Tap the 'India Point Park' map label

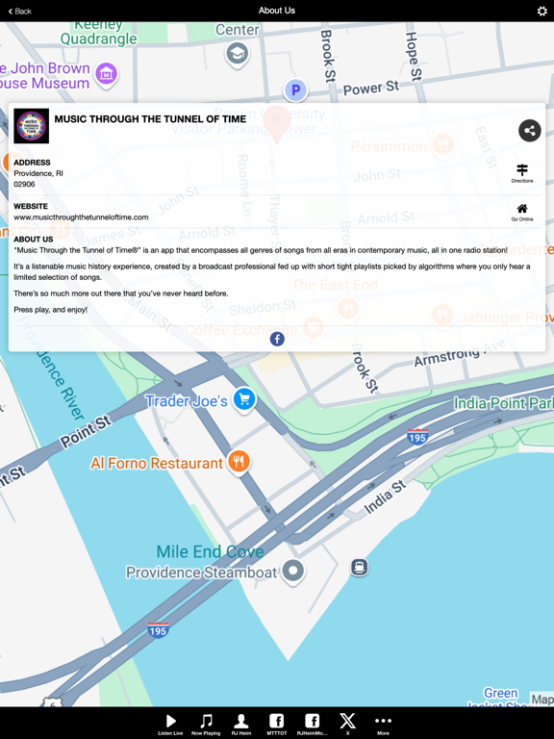pos(503,403)
